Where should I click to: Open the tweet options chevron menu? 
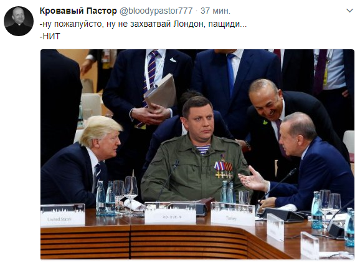[349, 11]
